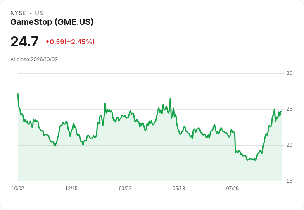
Task: Select the 05/13 date on x-axis
Action: [x=179, y=188]
